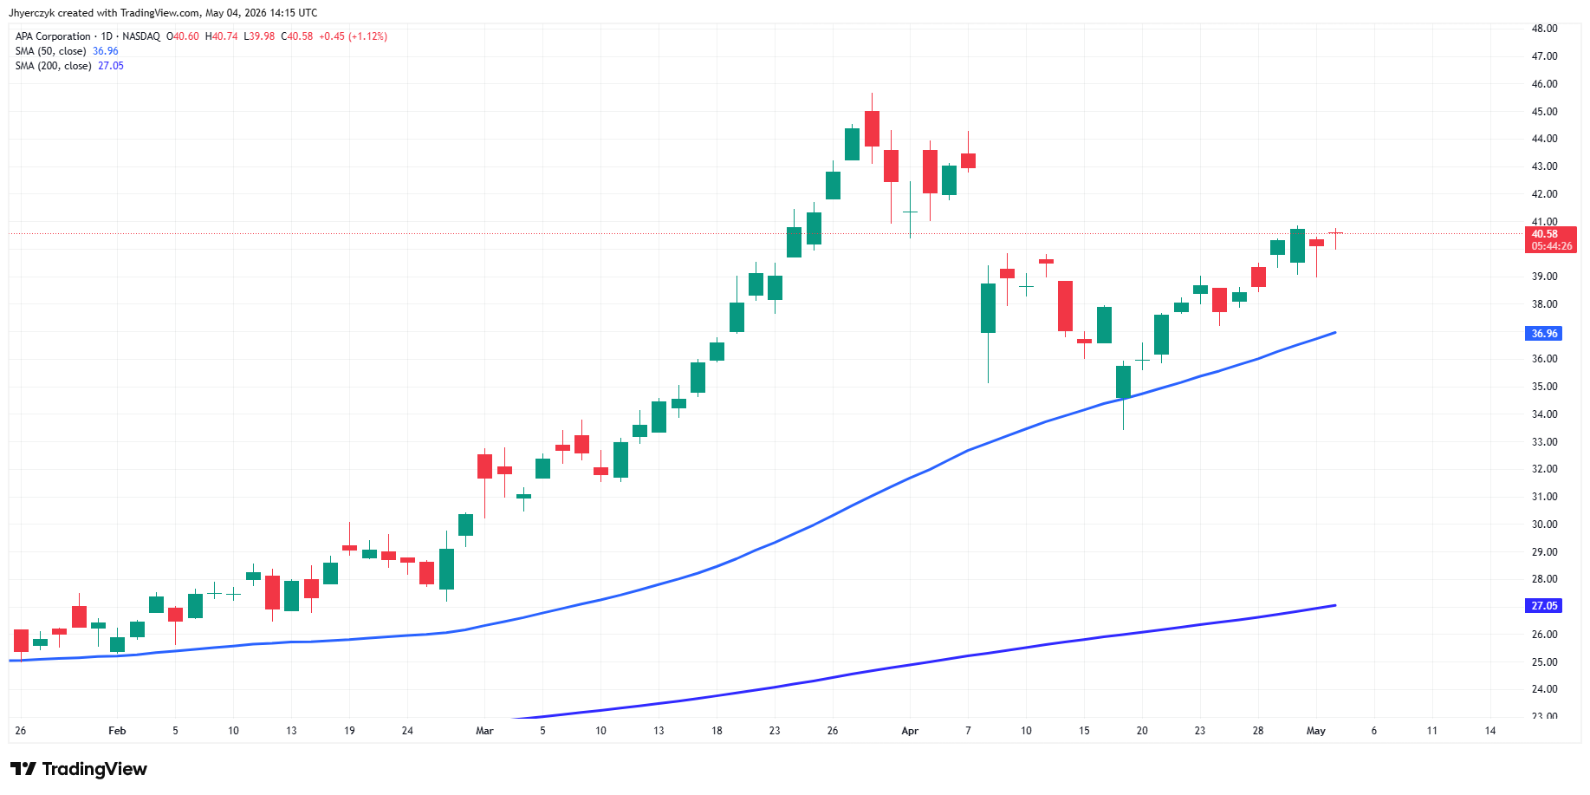Click the 48.00 price axis label
The image size is (1590, 795).
(x=1544, y=29)
